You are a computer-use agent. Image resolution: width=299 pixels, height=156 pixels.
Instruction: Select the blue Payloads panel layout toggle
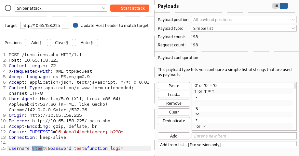(284, 6)
